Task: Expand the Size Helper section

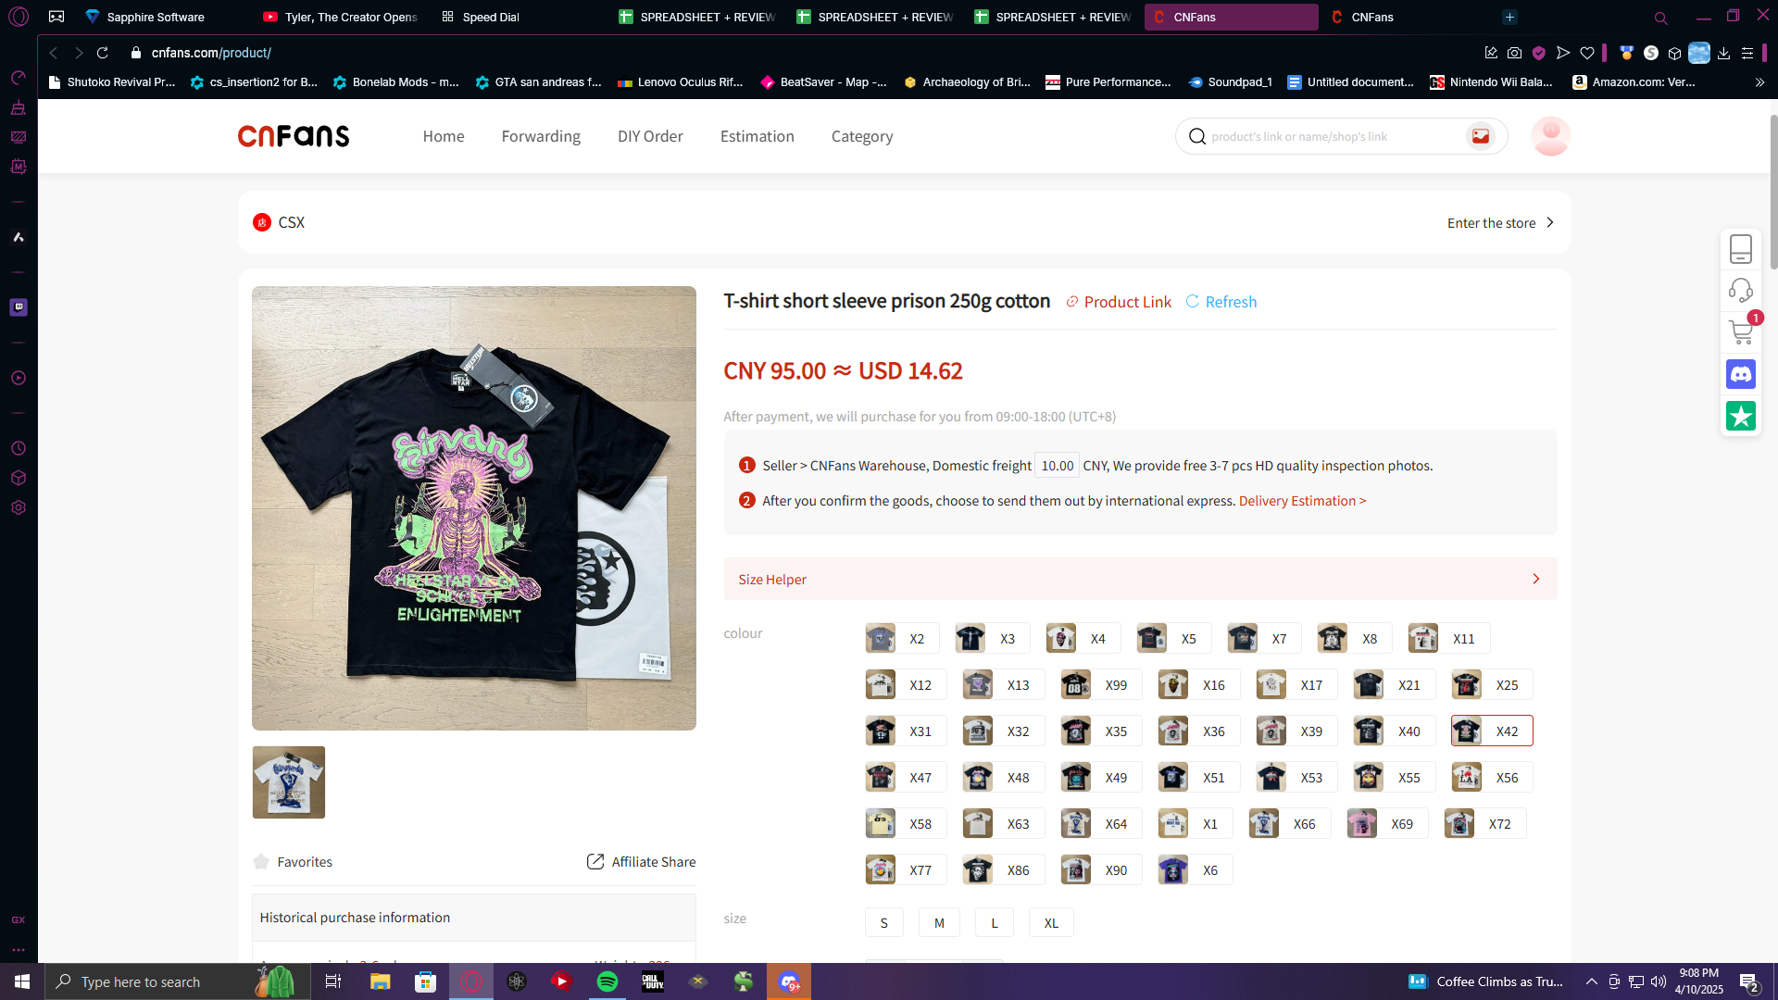Action: 1139,579
